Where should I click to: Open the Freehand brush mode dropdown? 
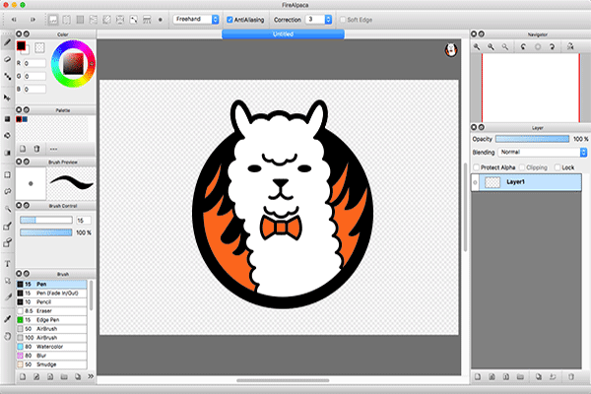195,19
